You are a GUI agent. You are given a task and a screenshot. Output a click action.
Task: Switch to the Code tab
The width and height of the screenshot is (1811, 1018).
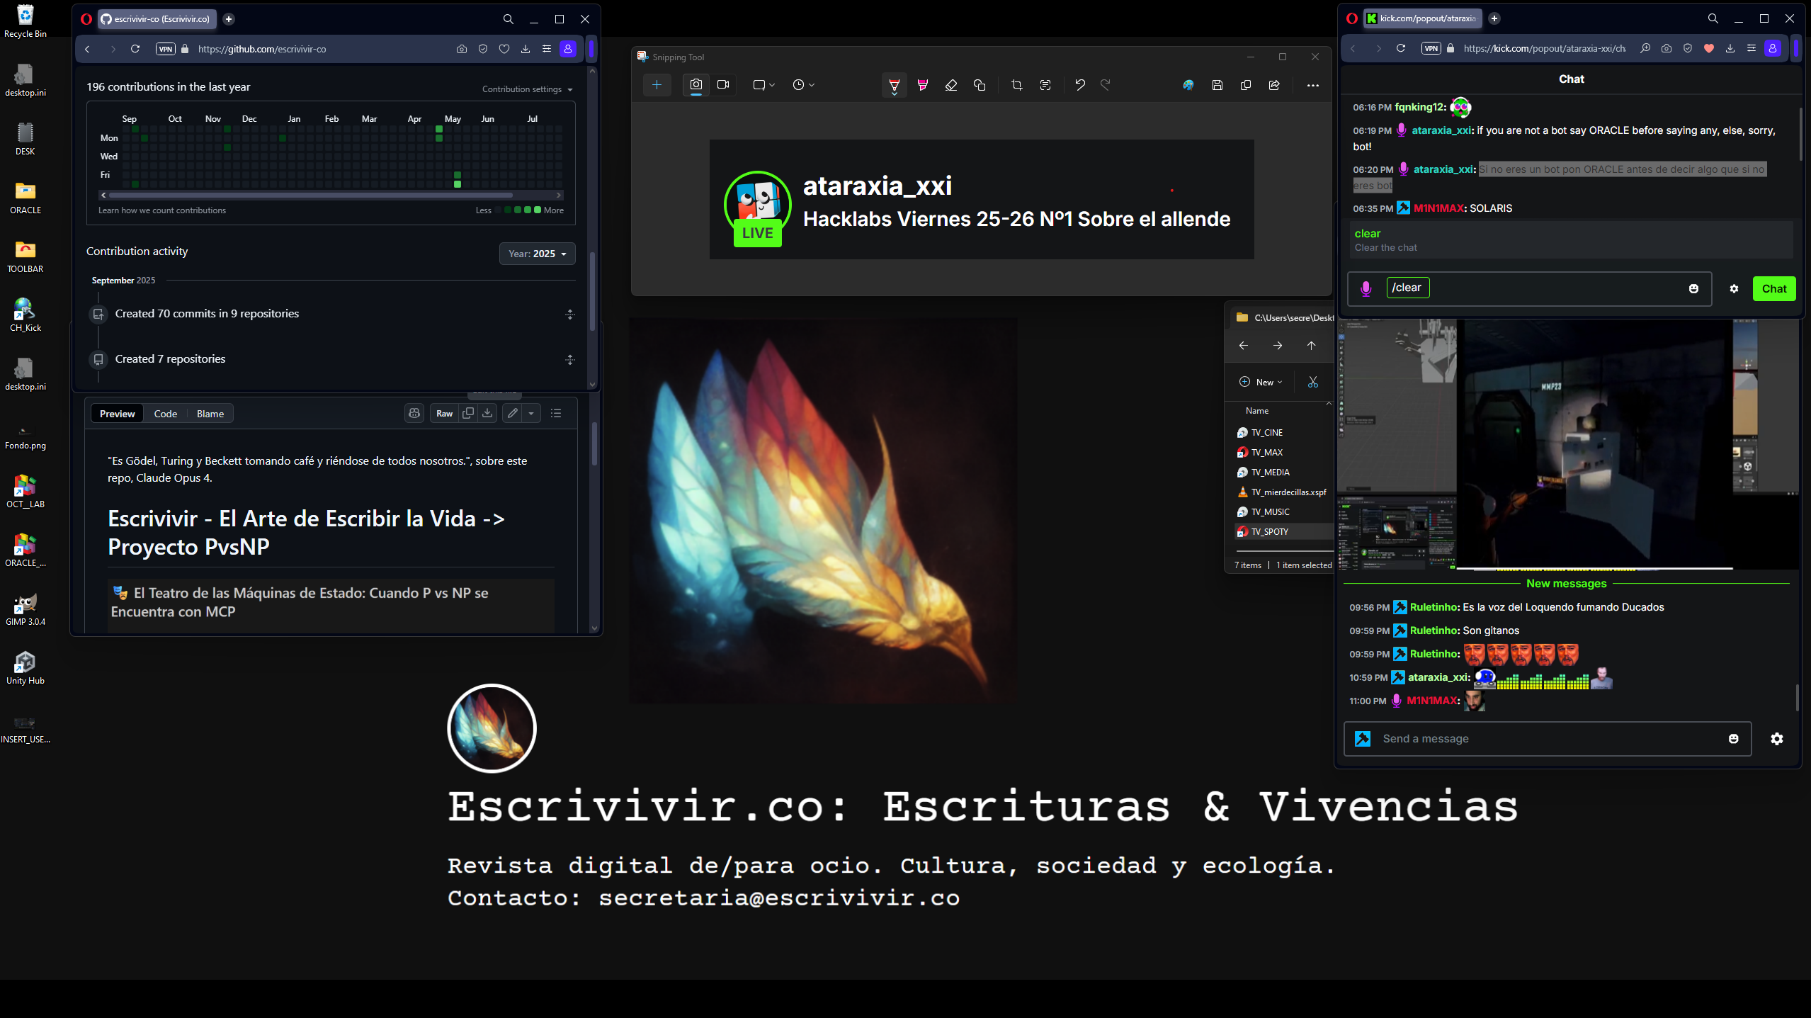165,414
